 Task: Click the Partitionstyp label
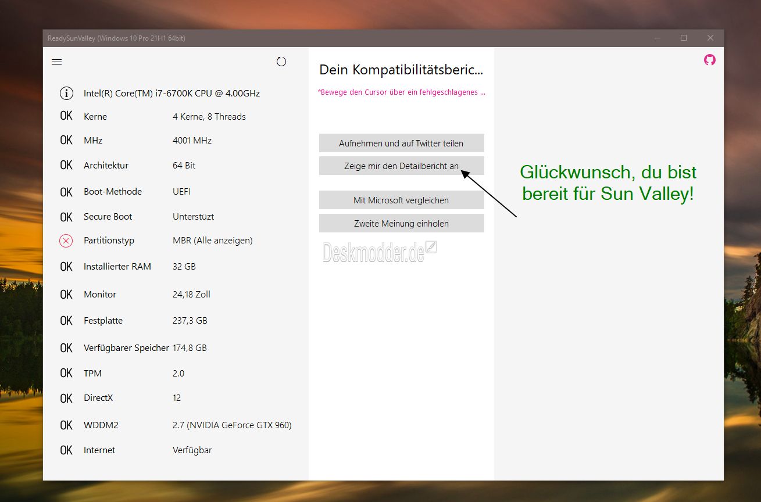109,240
